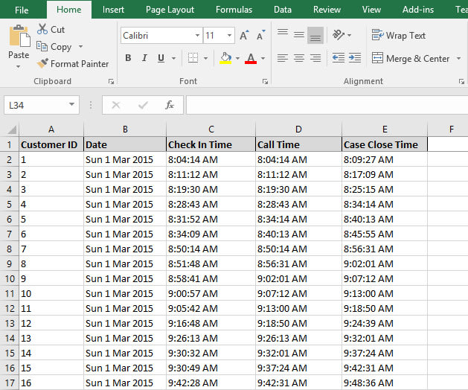Select column C header
This screenshot has width=468, height=390.
pos(211,130)
